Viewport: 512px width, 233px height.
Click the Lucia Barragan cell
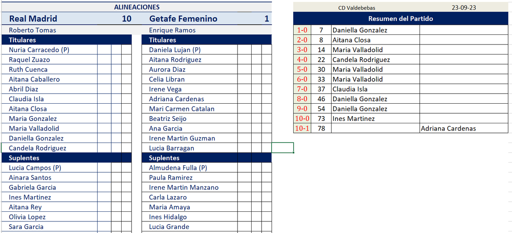[172, 148]
